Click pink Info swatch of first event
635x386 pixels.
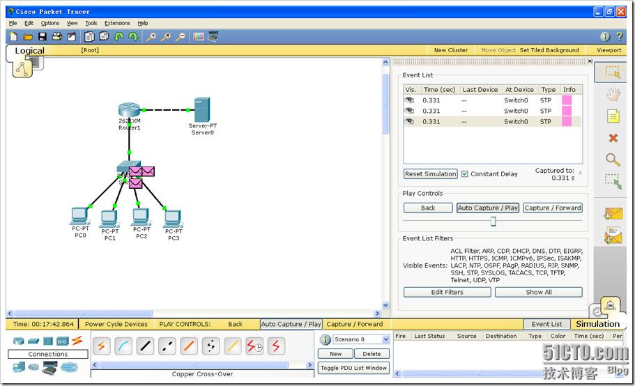pos(567,100)
